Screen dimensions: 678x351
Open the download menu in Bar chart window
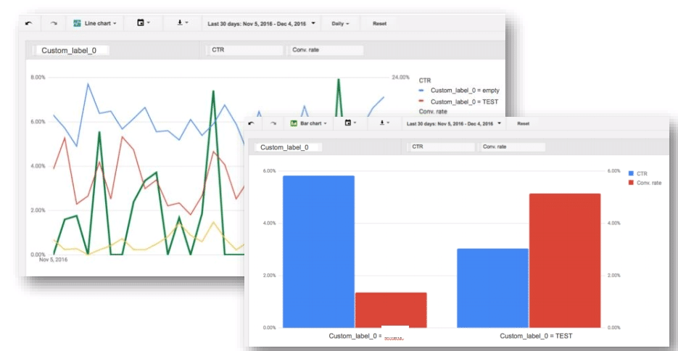click(384, 123)
